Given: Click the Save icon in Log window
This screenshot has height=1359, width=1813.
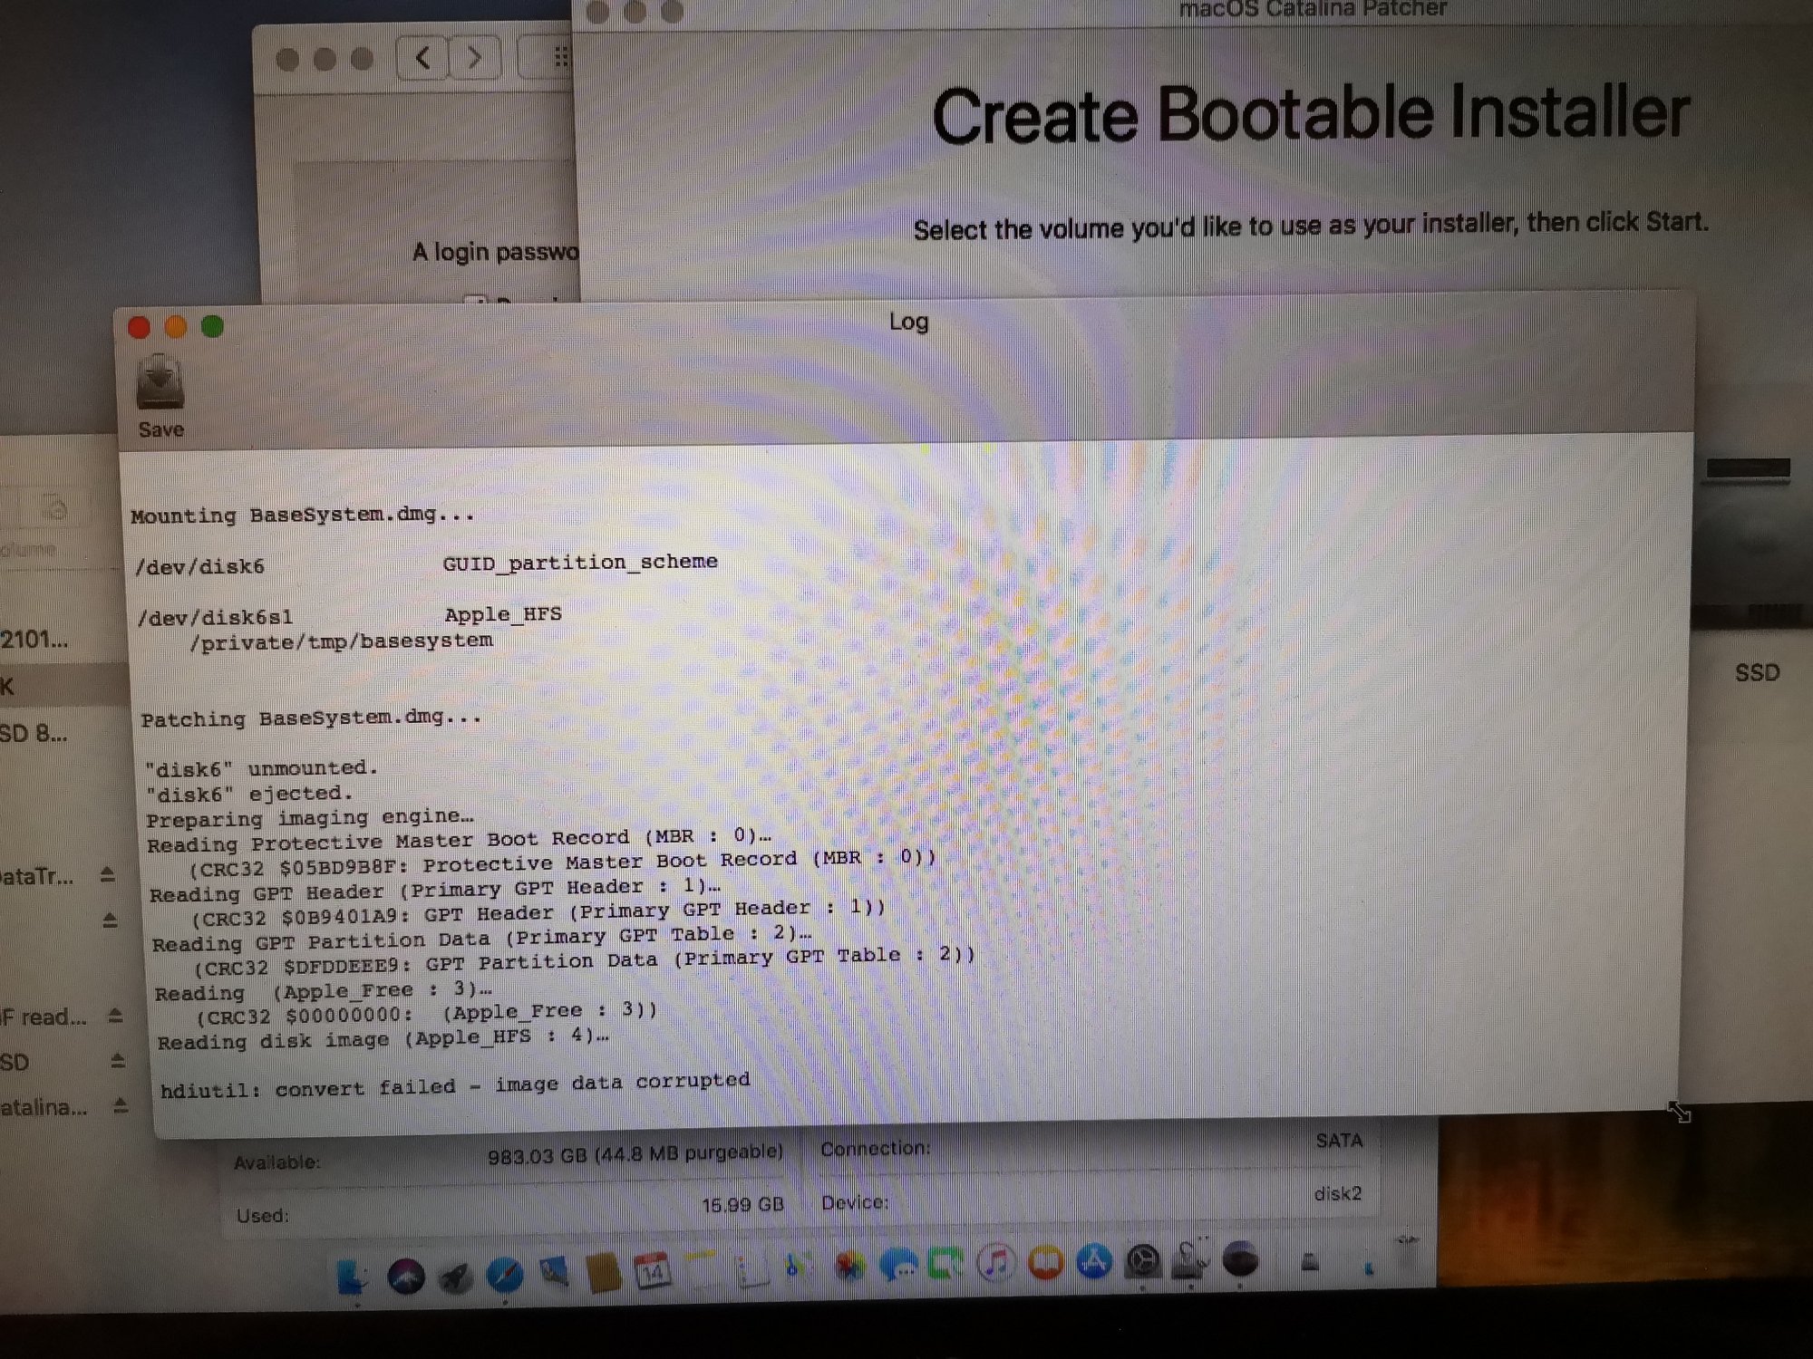Looking at the screenshot, I should (160, 385).
